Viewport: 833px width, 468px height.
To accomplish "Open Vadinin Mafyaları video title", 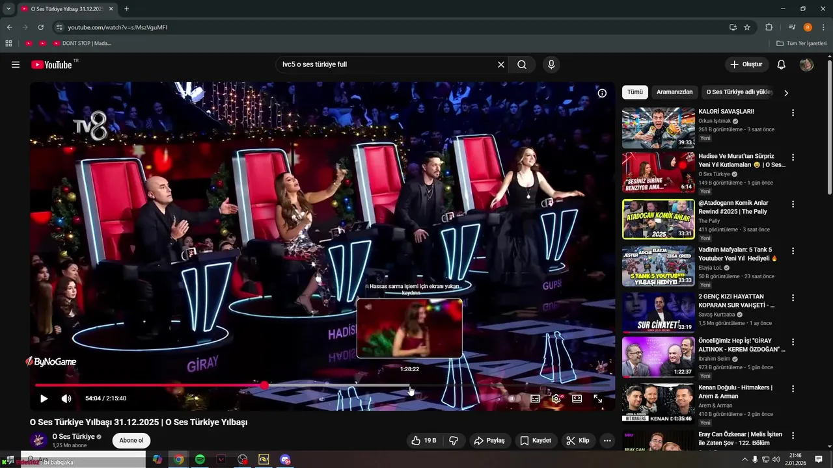I will (738, 254).
